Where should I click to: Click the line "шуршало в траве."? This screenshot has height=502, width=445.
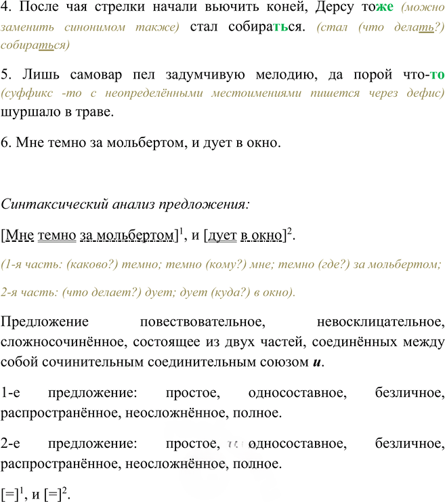click(x=58, y=112)
